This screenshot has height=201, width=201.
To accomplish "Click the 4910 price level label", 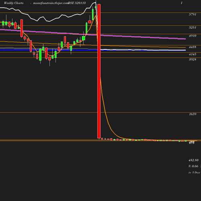I will [x=193, y=36].
